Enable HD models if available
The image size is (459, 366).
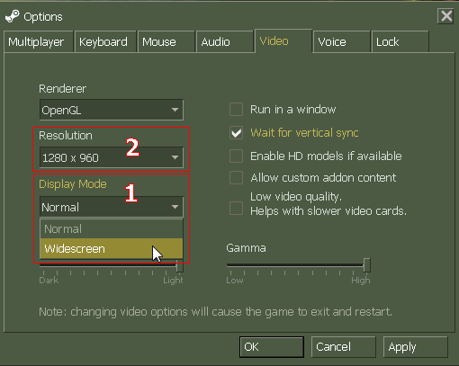pyautogui.click(x=236, y=156)
